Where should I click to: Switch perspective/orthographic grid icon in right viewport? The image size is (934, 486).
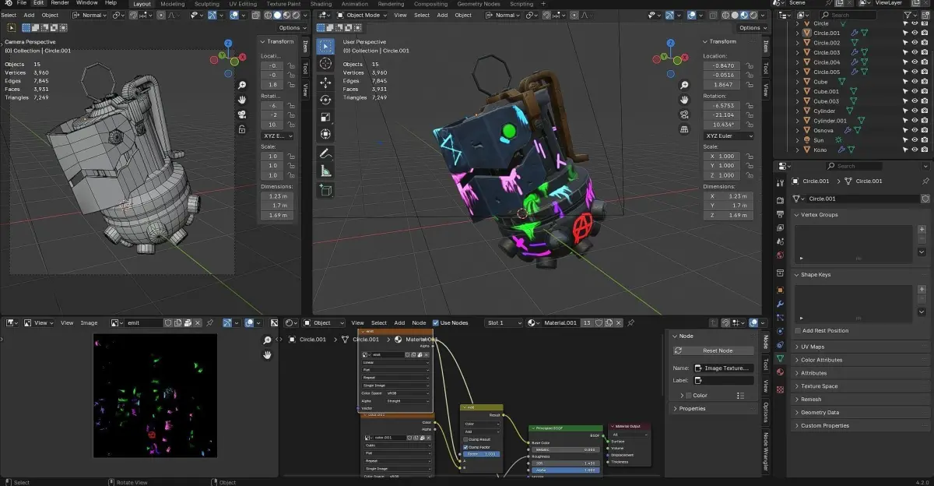tap(684, 129)
